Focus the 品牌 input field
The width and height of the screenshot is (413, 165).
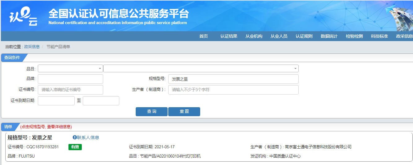[x=70, y=79]
